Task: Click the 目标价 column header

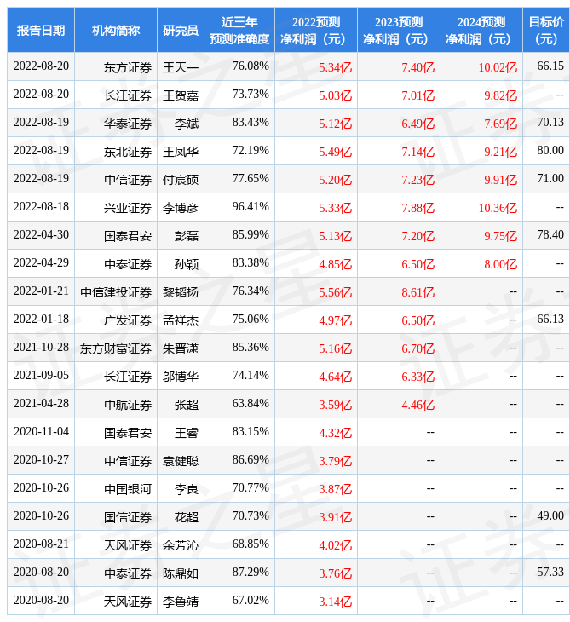Action: [546, 30]
